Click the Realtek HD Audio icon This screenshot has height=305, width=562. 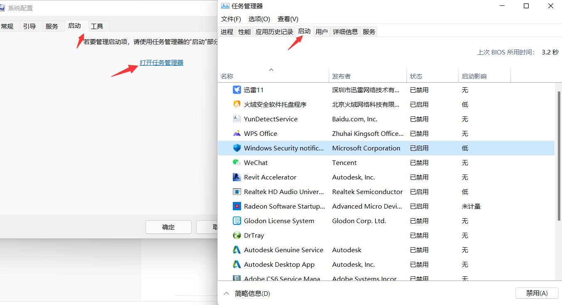(237, 192)
